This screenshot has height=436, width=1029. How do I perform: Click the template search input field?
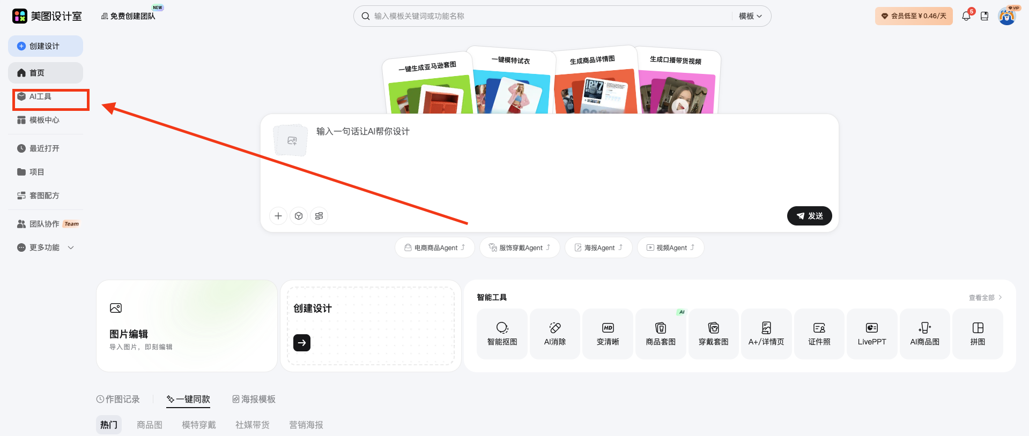(547, 16)
